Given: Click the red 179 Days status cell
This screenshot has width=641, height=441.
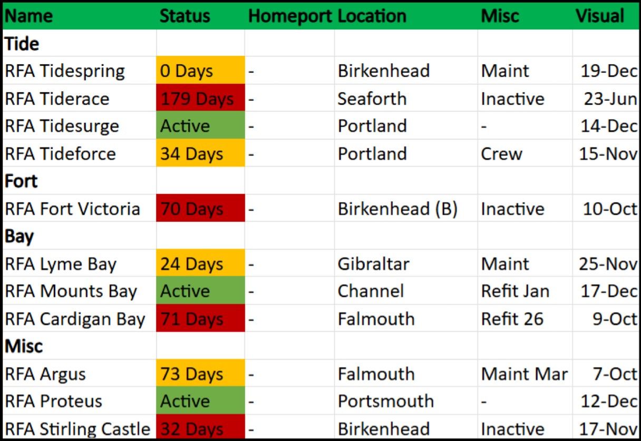Looking at the screenshot, I should point(200,99).
